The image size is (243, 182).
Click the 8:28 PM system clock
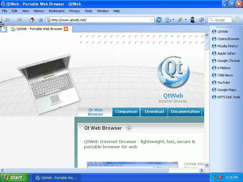pyautogui.click(x=232, y=177)
